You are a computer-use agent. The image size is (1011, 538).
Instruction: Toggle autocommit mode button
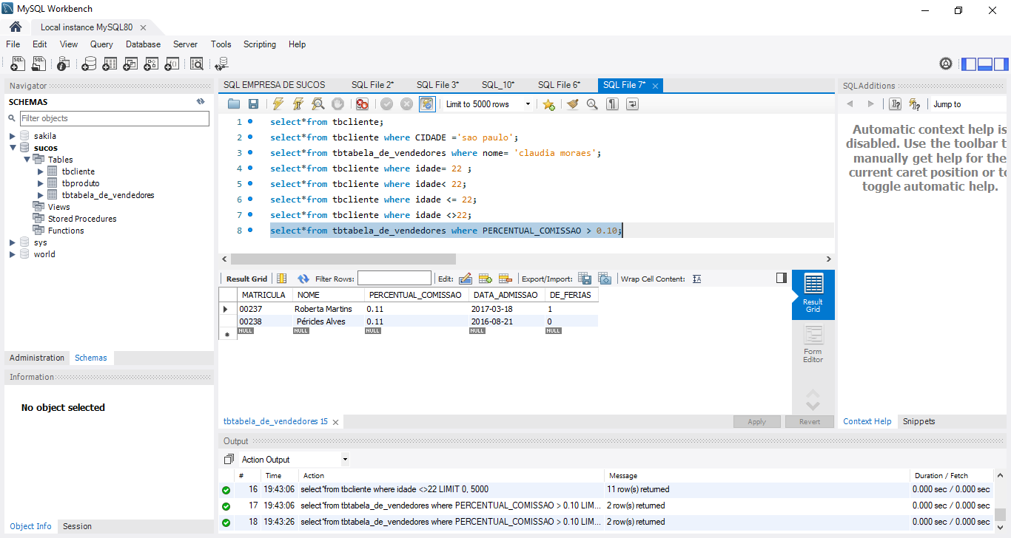coord(427,104)
